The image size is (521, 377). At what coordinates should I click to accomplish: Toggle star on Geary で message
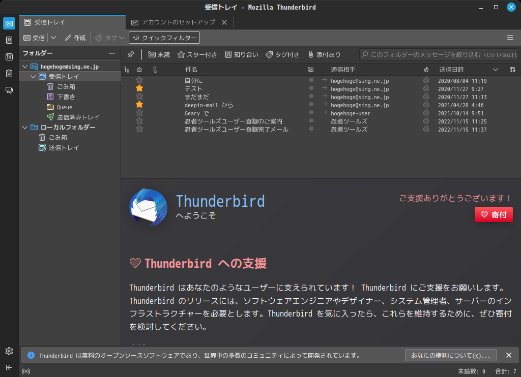(139, 112)
